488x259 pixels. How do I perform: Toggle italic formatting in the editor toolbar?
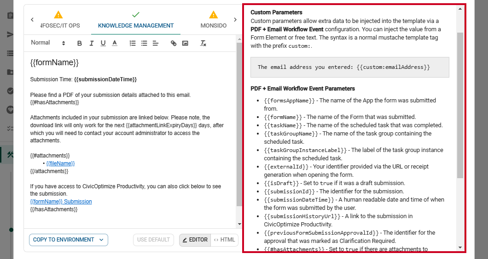[91, 44]
